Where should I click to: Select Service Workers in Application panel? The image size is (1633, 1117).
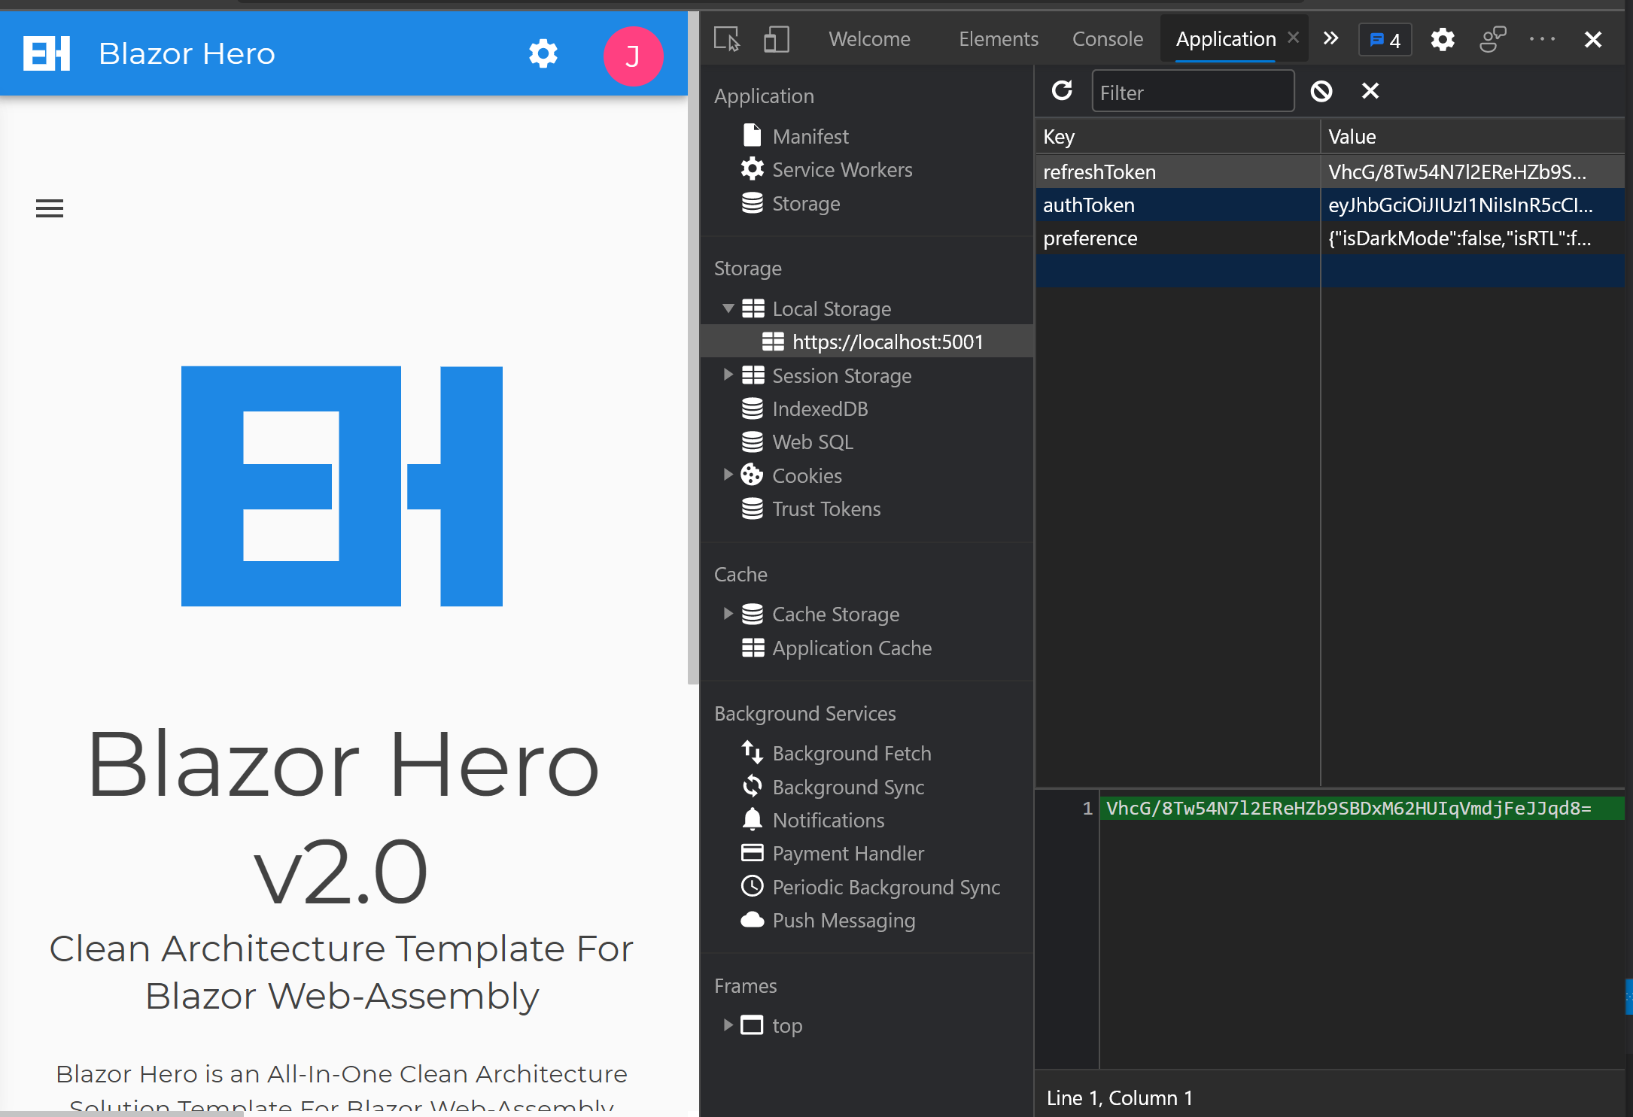click(x=841, y=169)
